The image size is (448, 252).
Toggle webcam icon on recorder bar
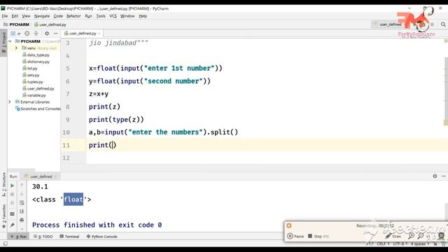coord(441,236)
